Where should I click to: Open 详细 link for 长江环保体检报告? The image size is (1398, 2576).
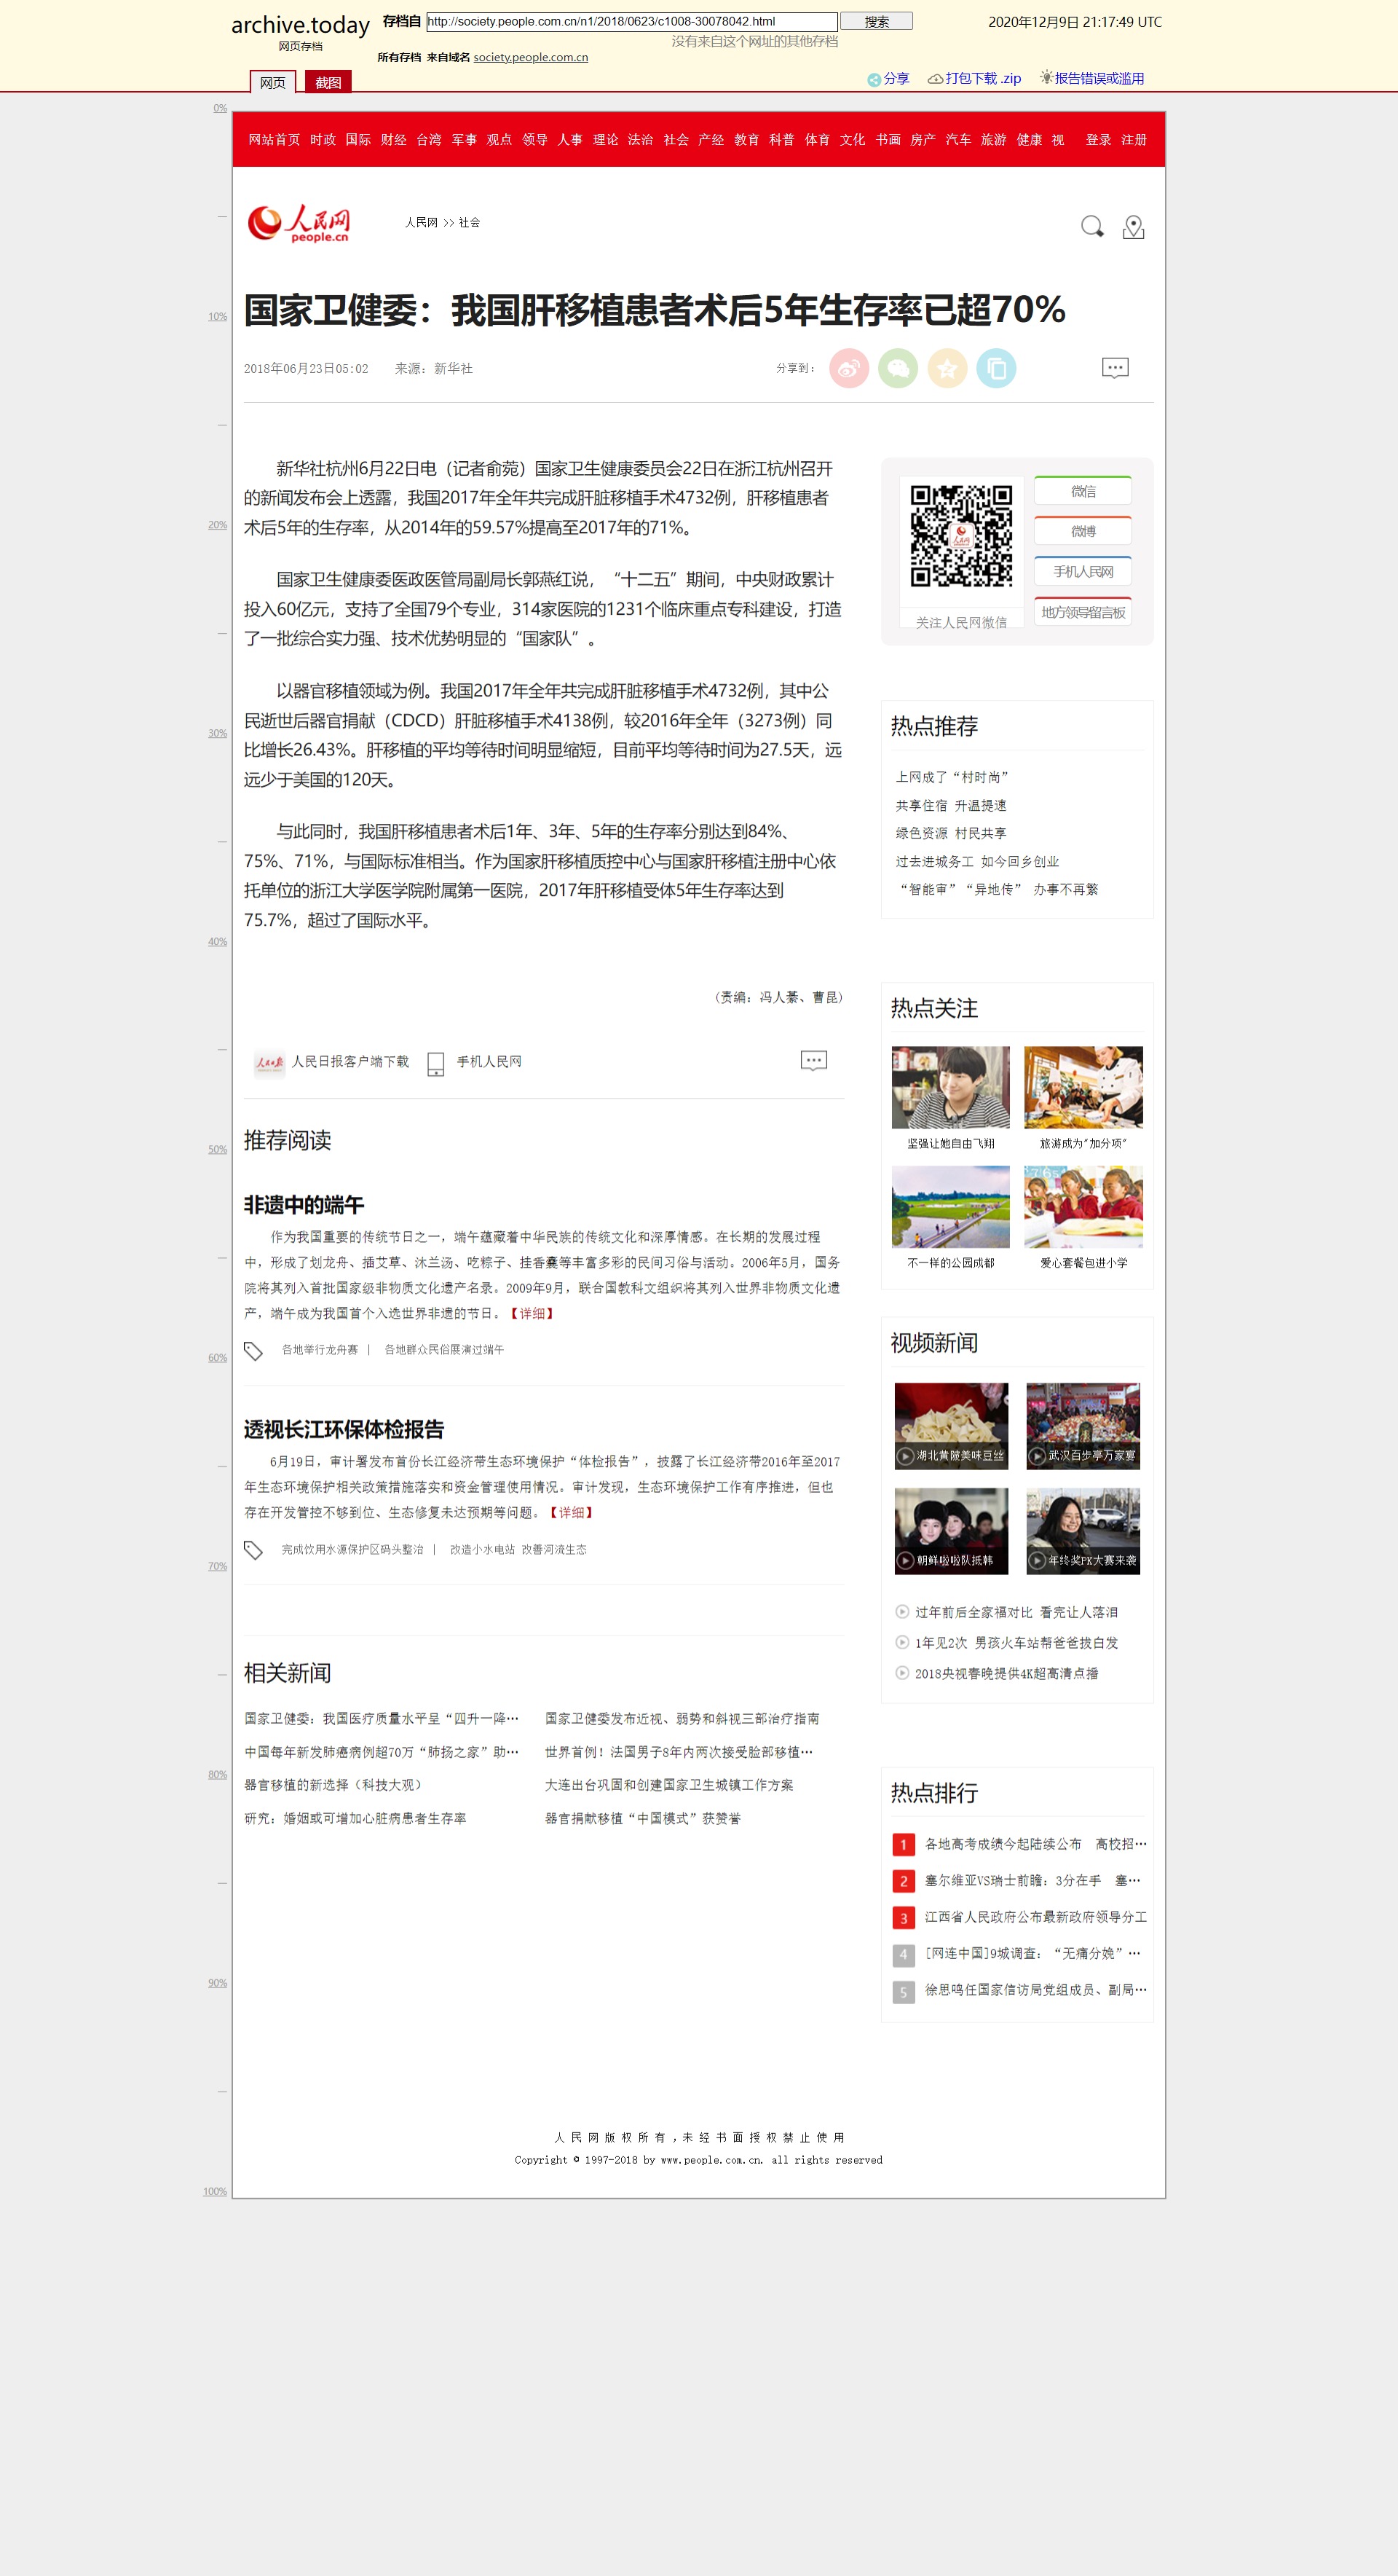pyautogui.click(x=572, y=1513)
